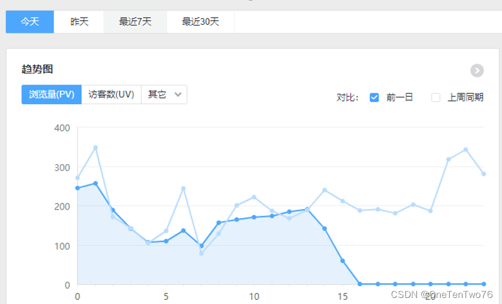Click the today data point at hour 1
502x304 pixels.
95,183
